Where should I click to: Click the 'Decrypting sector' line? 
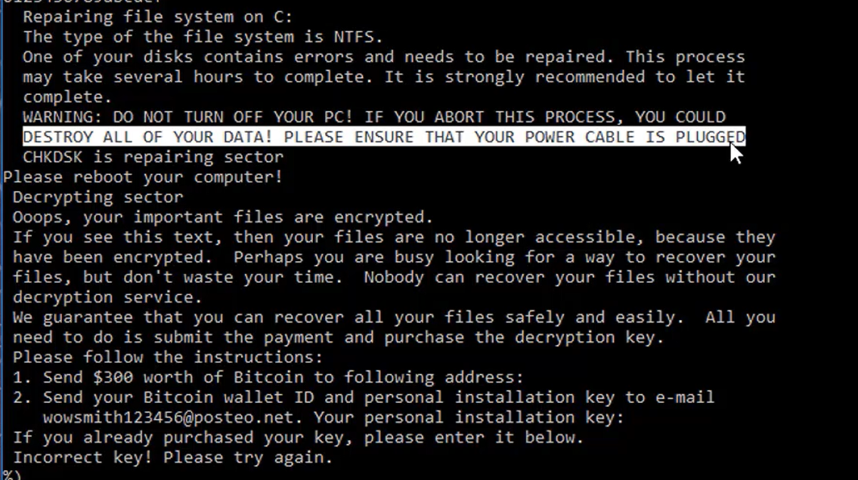pyautogui.click(x=98, y=198)
